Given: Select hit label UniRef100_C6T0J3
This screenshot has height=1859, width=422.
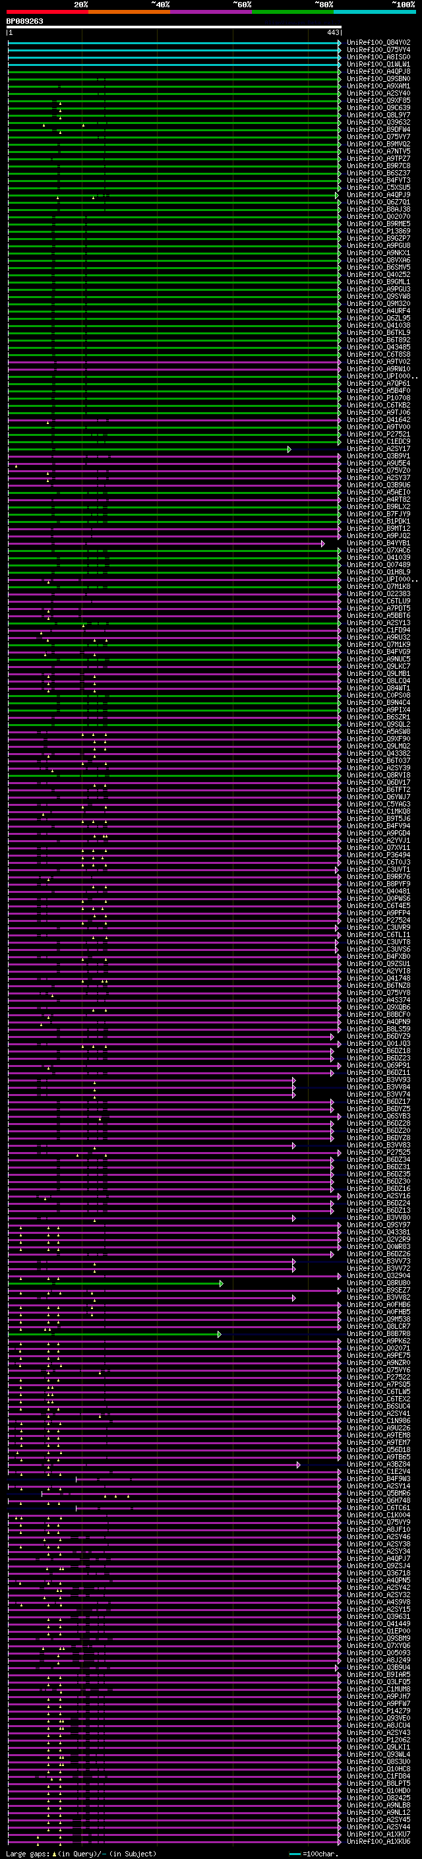Looking at the screenshot, I should (378, 862).
